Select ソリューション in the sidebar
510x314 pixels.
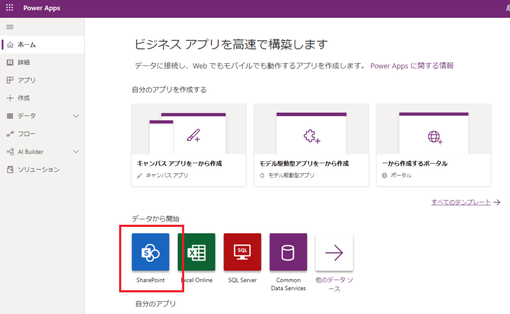coord(35,169)
